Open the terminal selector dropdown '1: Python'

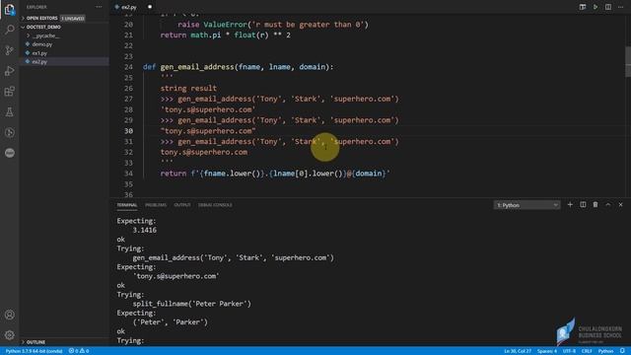point(526,205)
